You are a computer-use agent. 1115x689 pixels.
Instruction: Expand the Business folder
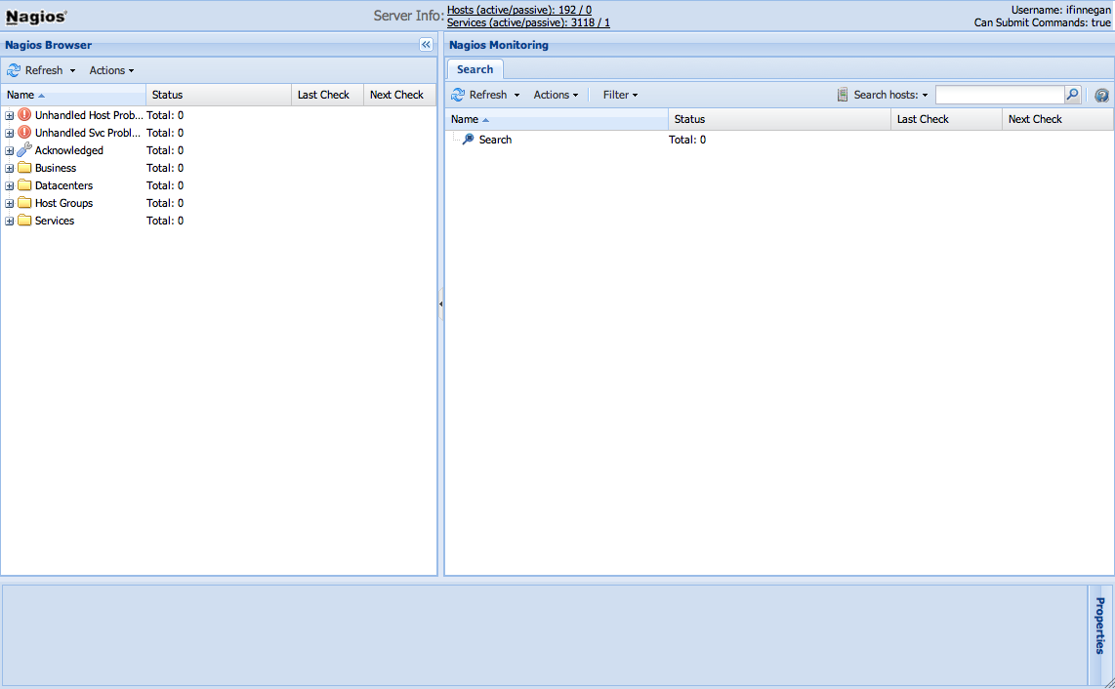point(9,169)
